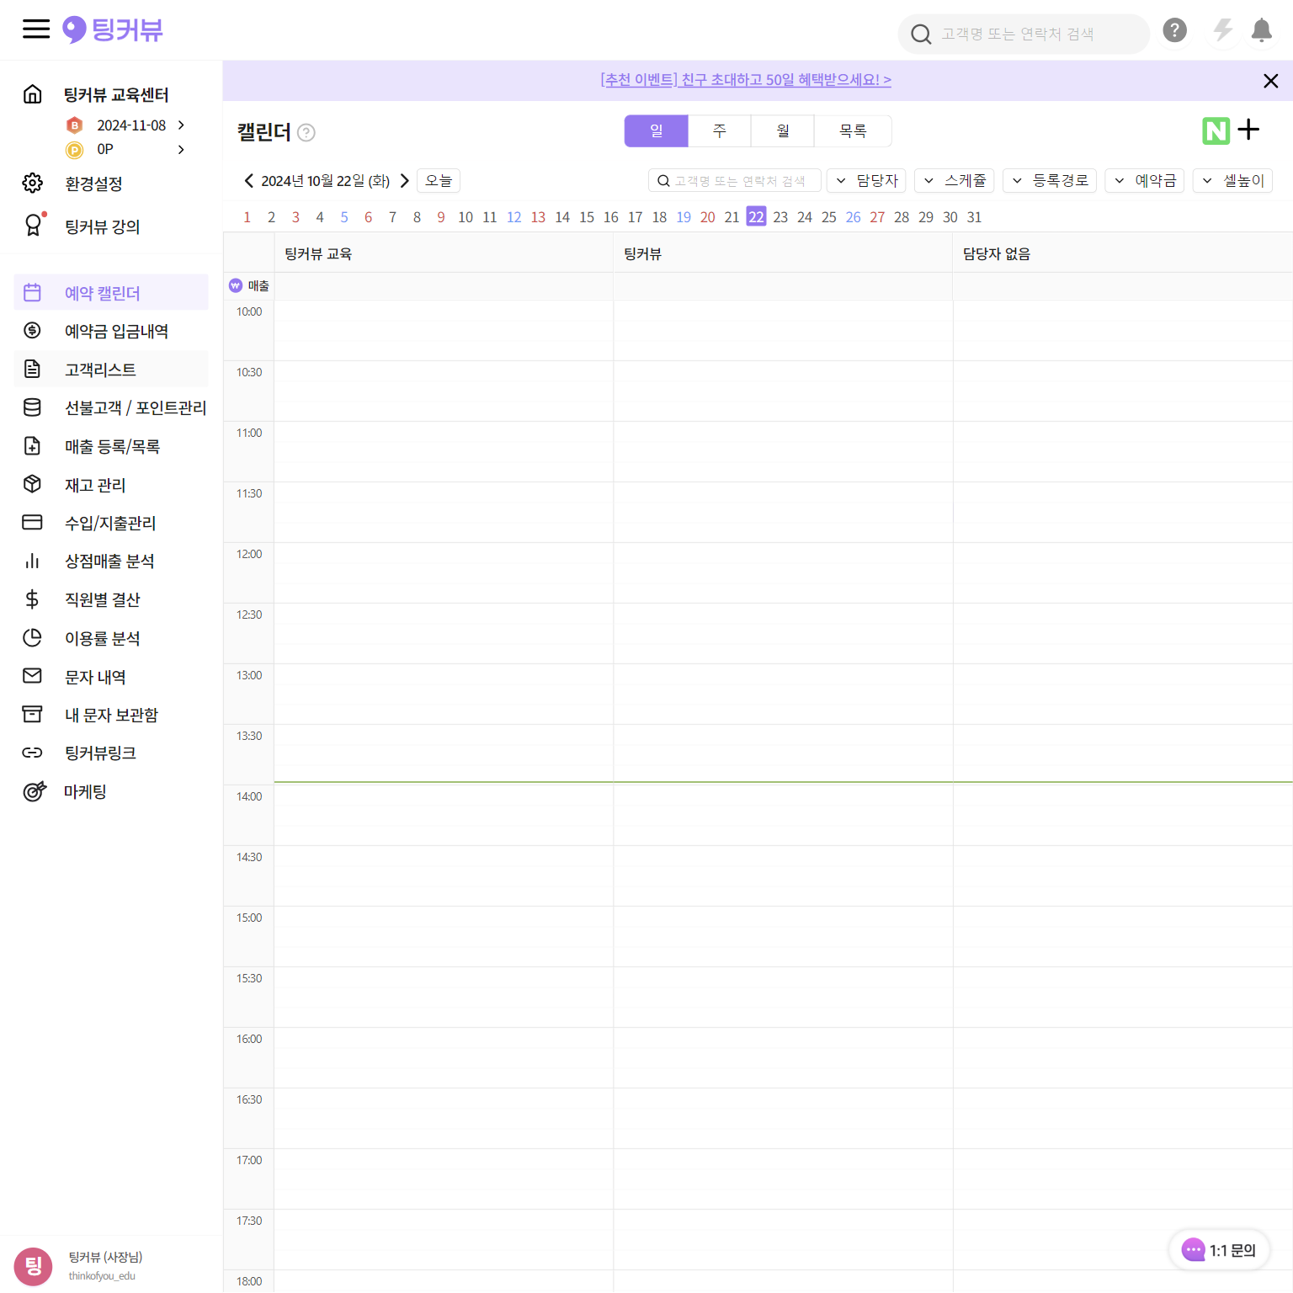Screen dimensions: 1293x1293
Task: Open 선불고객 / 포인트관리 database icon
Action: (33, 407)
